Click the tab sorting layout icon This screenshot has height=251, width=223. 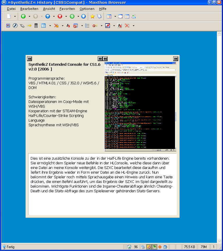pyautogui.click(x=109, y=16)
